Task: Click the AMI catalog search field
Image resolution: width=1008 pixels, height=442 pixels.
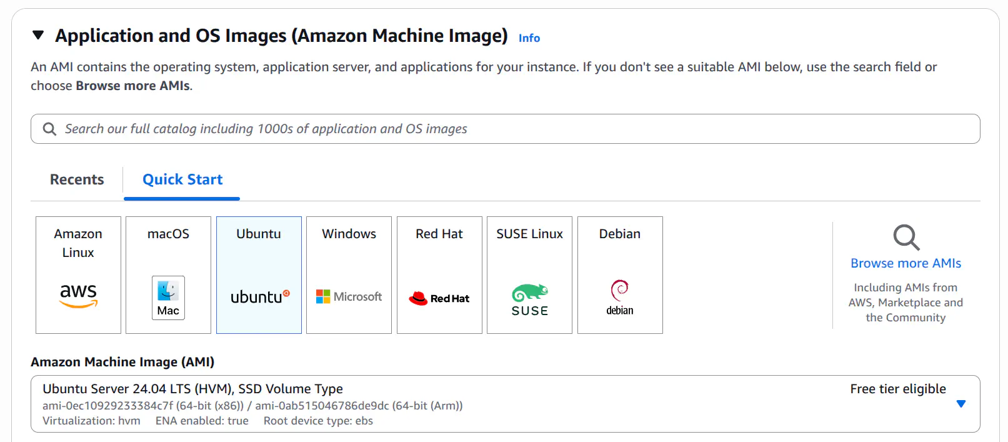Action: pyautogui.click(x=505, y=129)
